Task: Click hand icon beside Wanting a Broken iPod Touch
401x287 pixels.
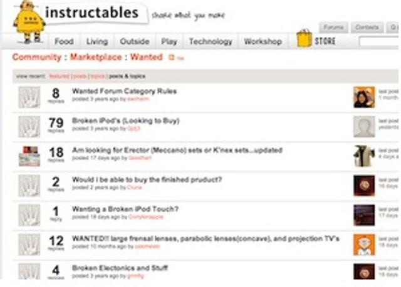Action: click(29, 215)
